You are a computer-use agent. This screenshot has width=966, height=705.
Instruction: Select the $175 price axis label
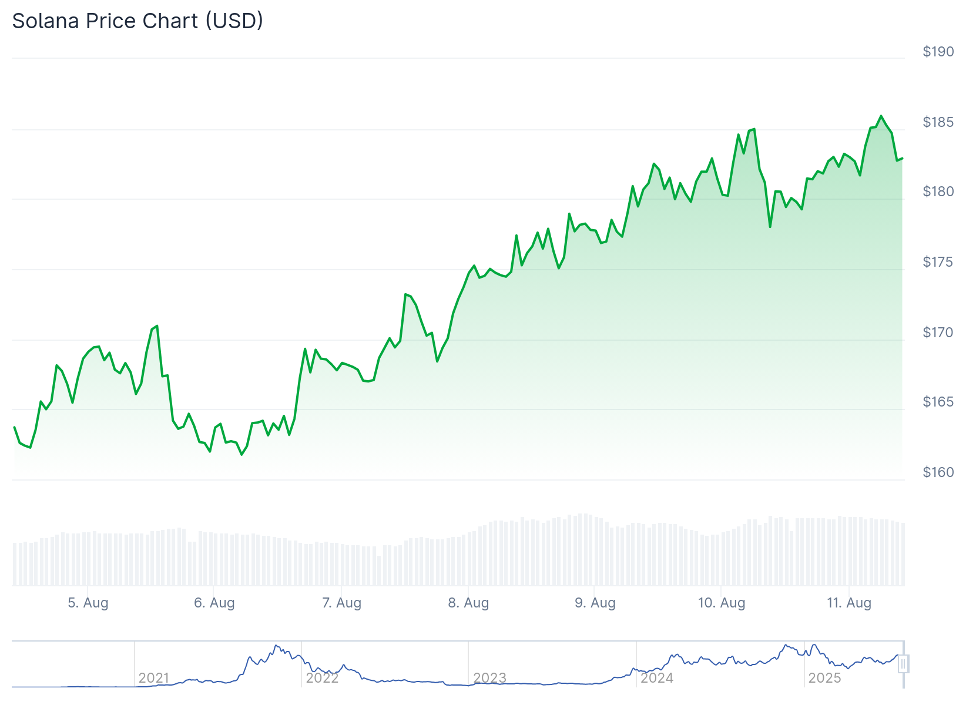click(x=938, y=262)
